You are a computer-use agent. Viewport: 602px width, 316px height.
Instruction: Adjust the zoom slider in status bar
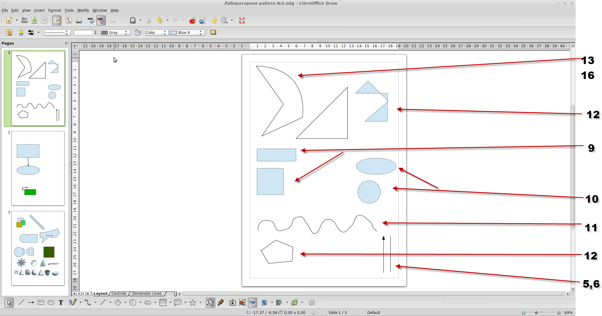click(537, 313)
